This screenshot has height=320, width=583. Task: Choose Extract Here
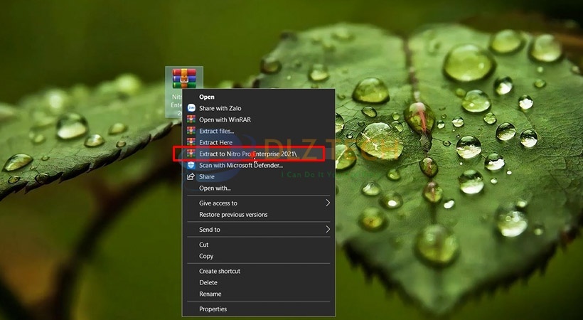pos(215,142)
